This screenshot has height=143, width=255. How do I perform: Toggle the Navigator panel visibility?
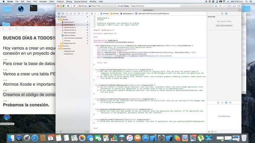pyautogui.click(x=230, y=6)
